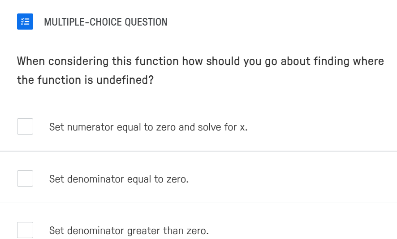This screenshot has height=239, width=397.
Task: Click the "MULTIPLE-CHOICE QUESTION" header label
Action: pos(106,22)
